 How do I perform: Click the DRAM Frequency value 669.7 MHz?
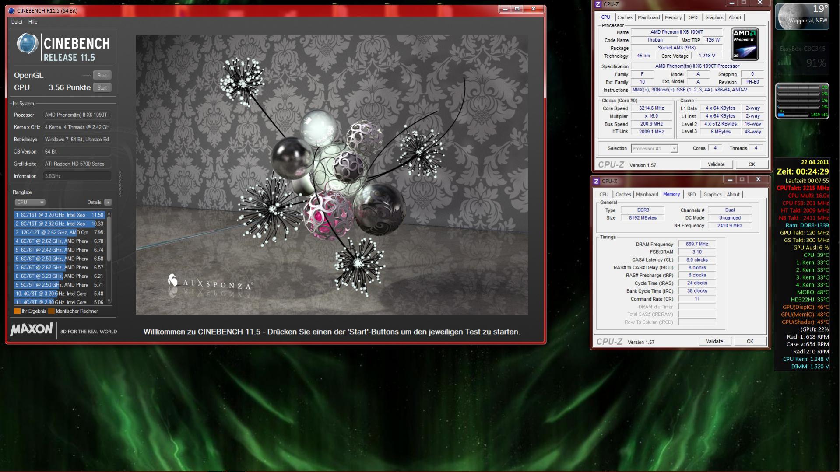tap(697, 244)
